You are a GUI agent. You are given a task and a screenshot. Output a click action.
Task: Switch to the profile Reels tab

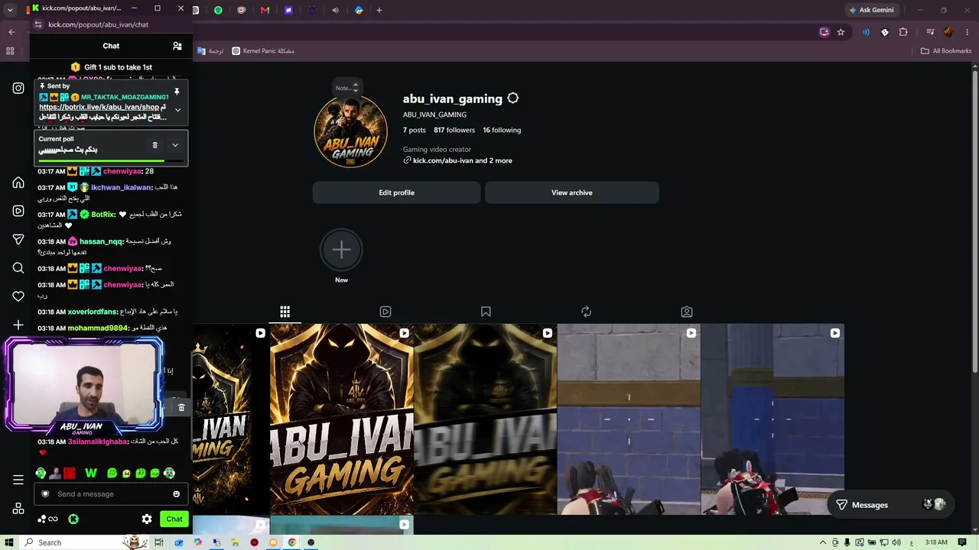pos(385,312)
